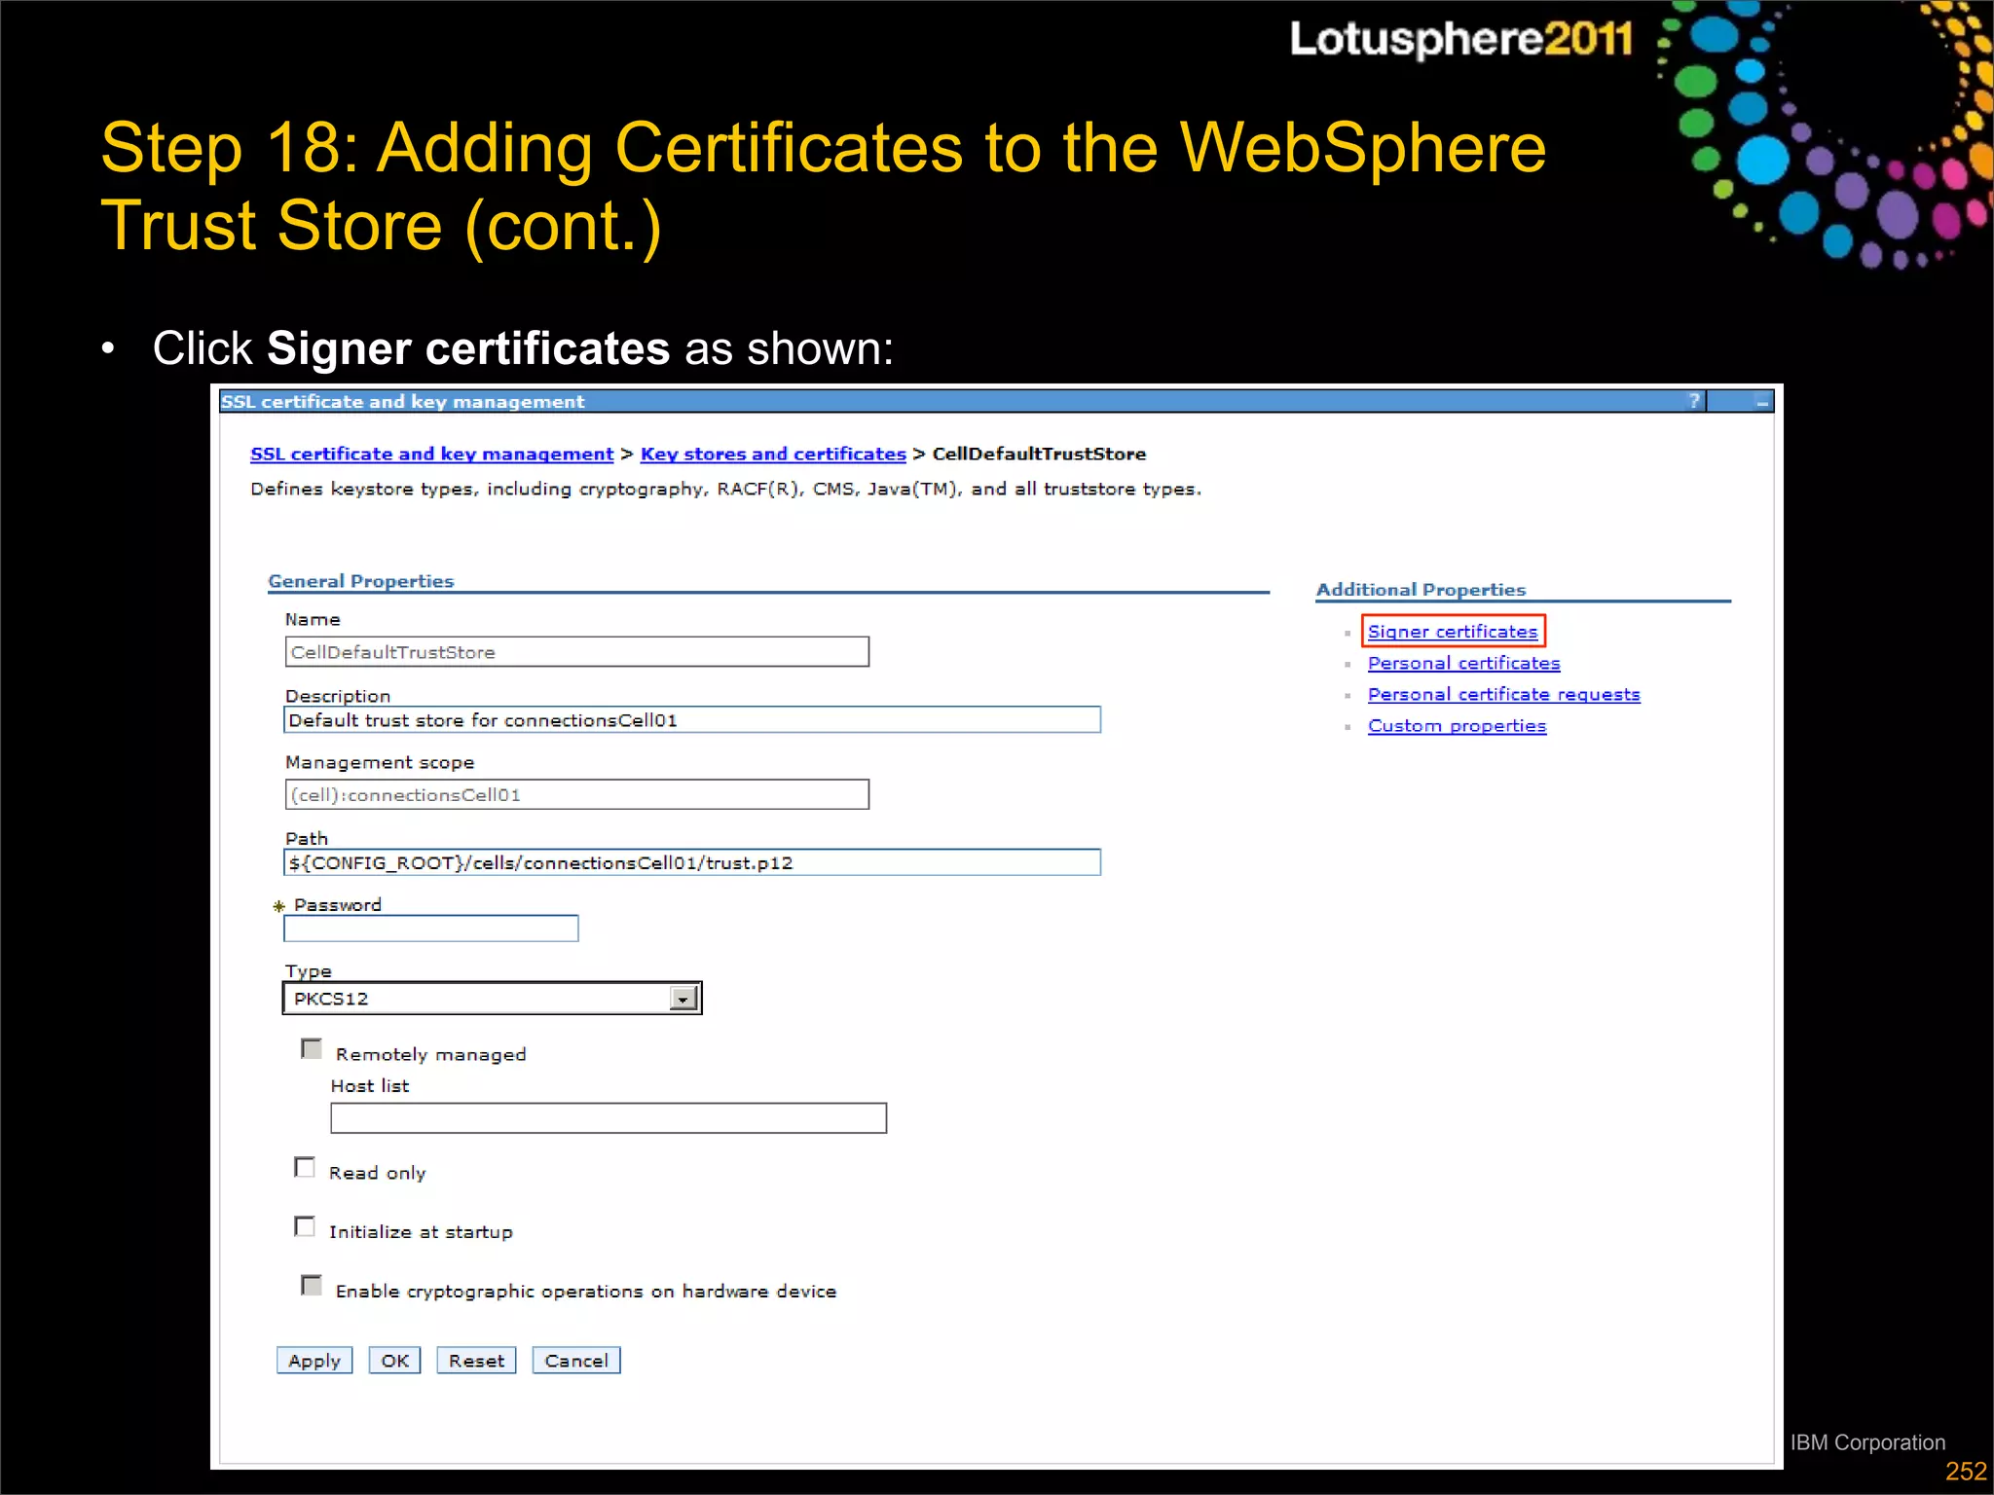Screen dimensions: 1994x1495
Task: Check Initialize at startup
Action: (x=305, y=1226)
